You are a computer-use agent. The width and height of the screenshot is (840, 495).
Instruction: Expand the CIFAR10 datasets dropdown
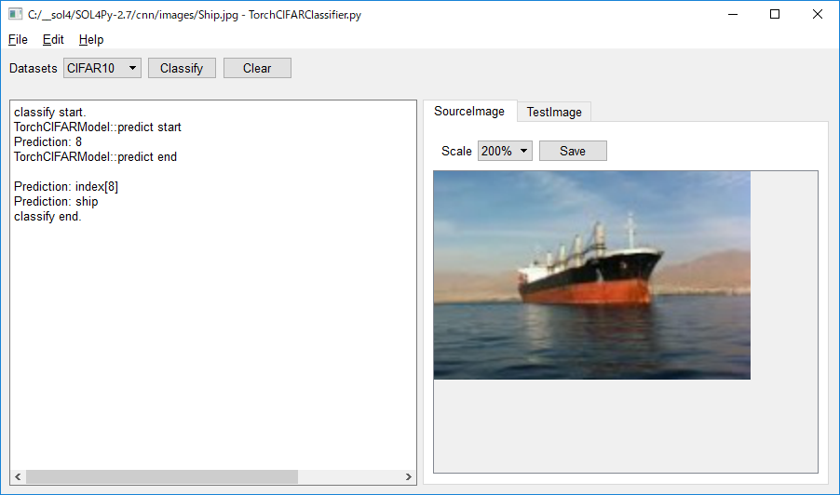(x=102, y=69)
